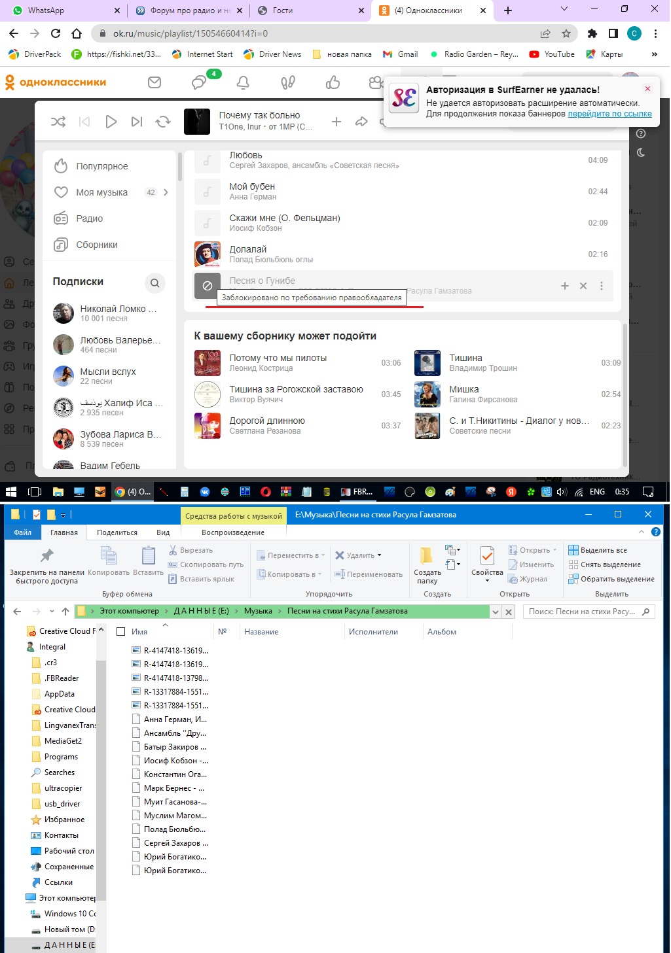The image size is (671, 953).
Task: Open the Chrome extensions puzzle icon
Action: pos(592,33)
